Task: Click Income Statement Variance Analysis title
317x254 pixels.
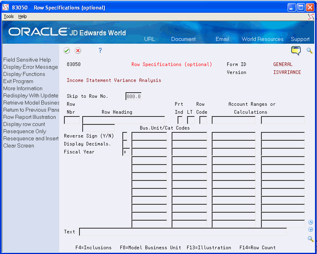Action: pyautogui.click(x=114, y=80)
